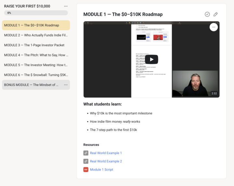234x186 pixels.
Task: Mark Module 1 lesson as complete
Action: pyautogui.click(x=207, y=14)
